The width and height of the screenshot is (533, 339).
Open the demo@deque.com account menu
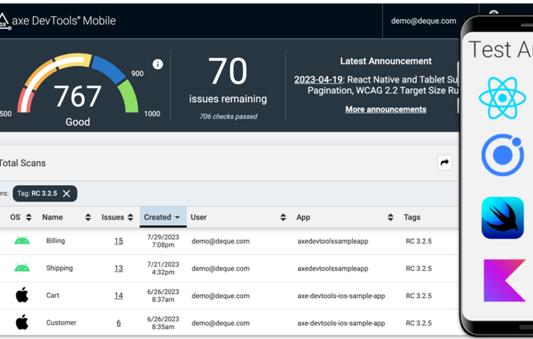(423, 21)
